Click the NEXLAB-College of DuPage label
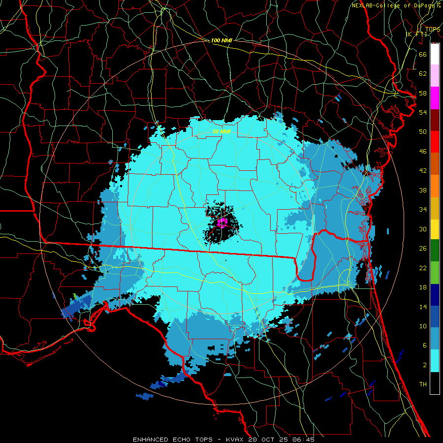The image size is (443, 443). [394, 5]
